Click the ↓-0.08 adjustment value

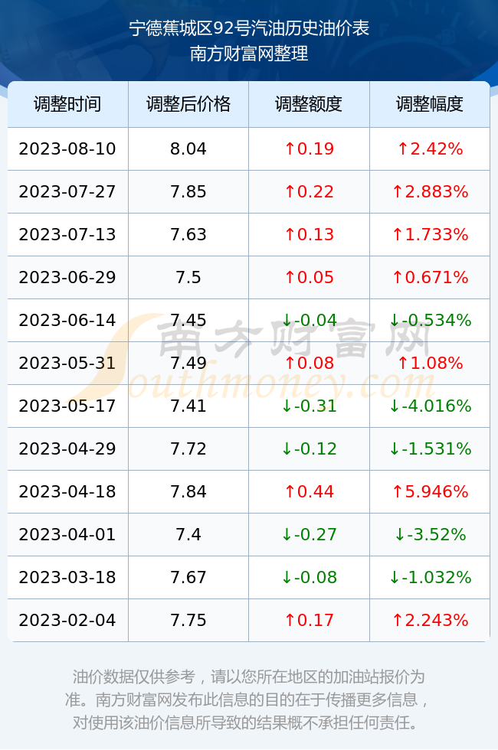coord(309,577)
